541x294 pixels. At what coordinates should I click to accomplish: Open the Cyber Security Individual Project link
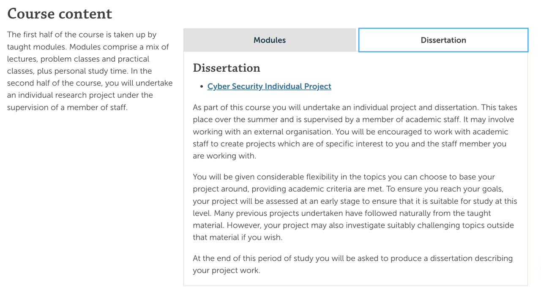pos(269,86)
